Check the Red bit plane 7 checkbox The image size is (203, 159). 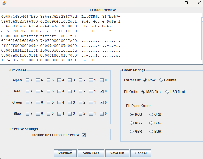pyautogui.click(x=27, y=92)
